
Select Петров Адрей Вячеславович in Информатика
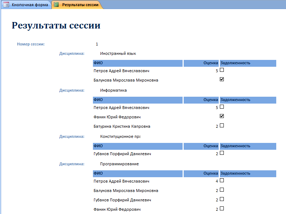point(121,108)
